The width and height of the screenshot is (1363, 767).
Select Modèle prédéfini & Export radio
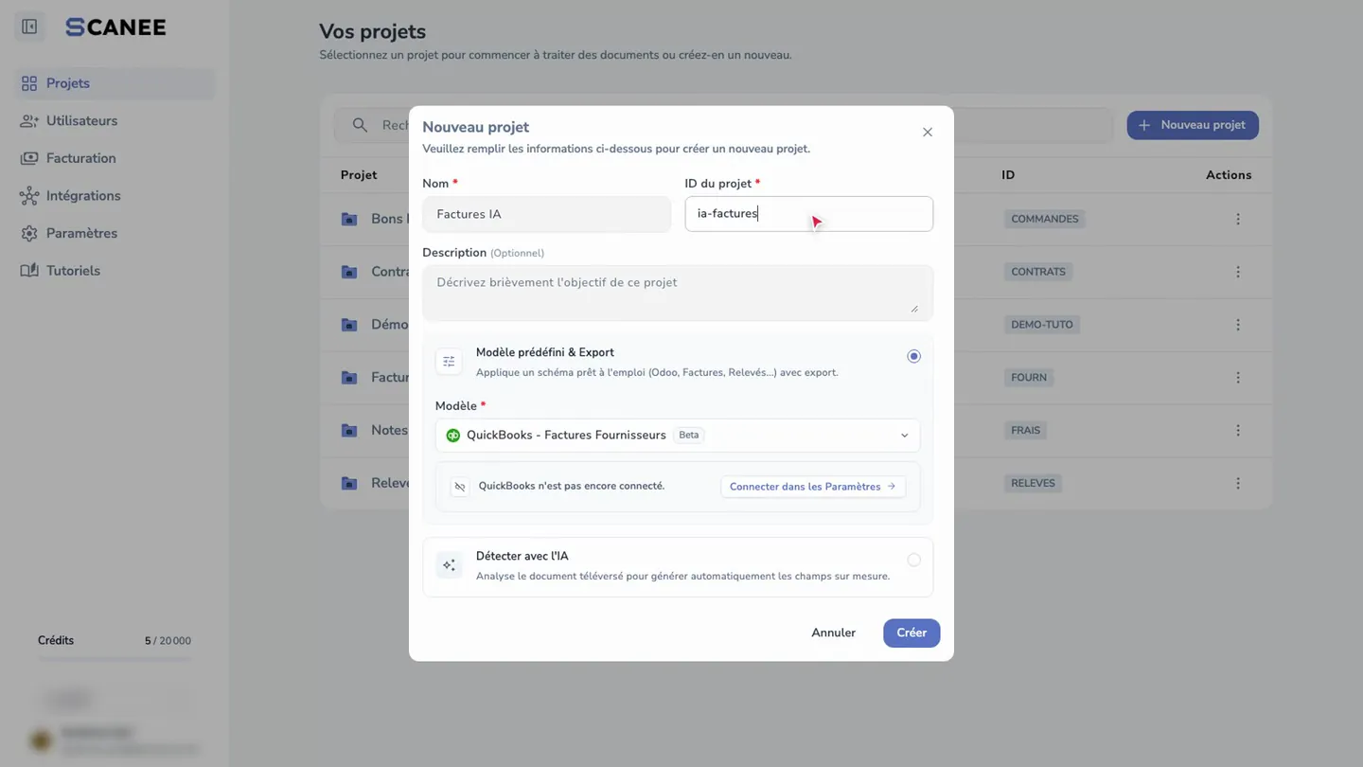(x=913, y=356)
